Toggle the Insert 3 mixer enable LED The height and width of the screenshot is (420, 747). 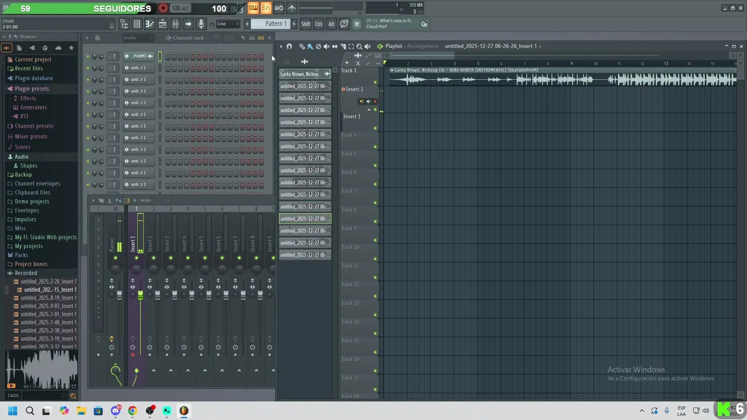click(170, 258)
